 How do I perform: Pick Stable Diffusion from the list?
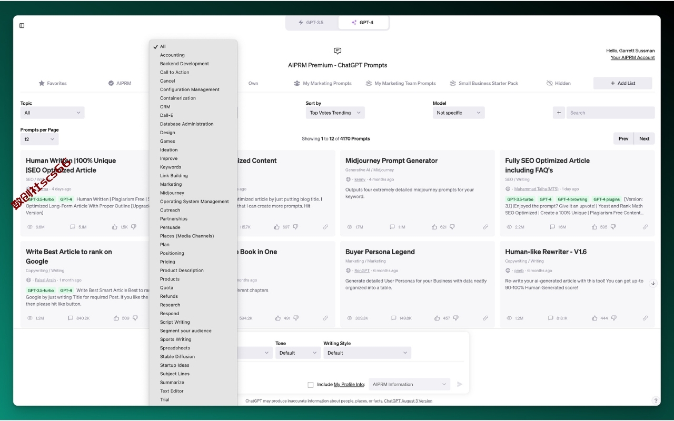[193, 356]
